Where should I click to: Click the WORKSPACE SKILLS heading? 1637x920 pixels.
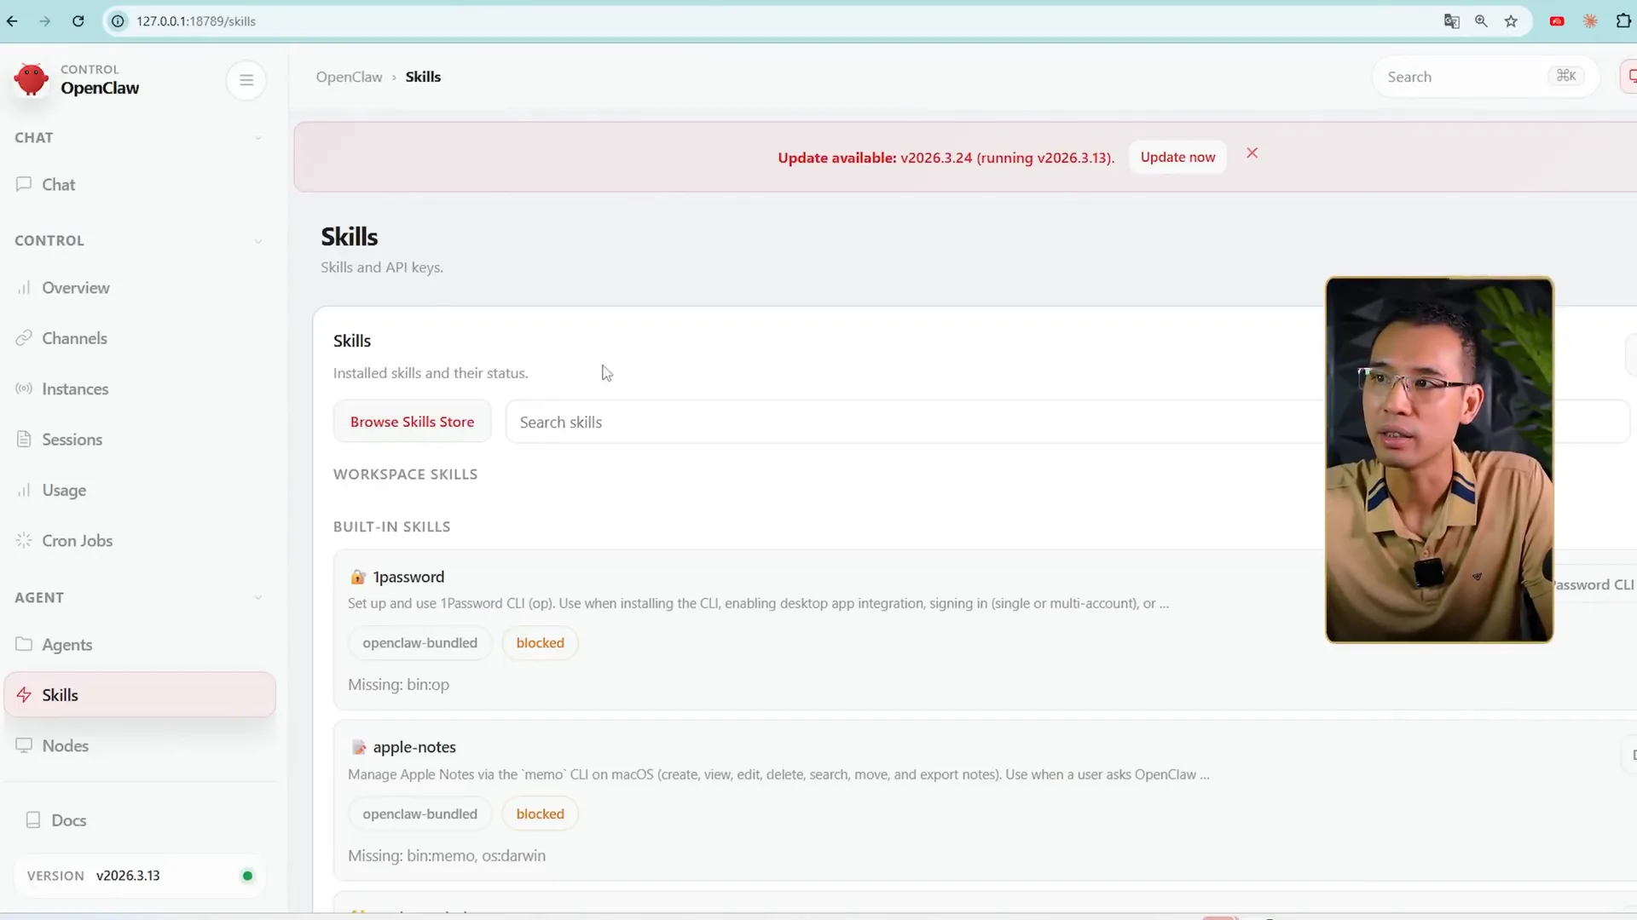405,474
